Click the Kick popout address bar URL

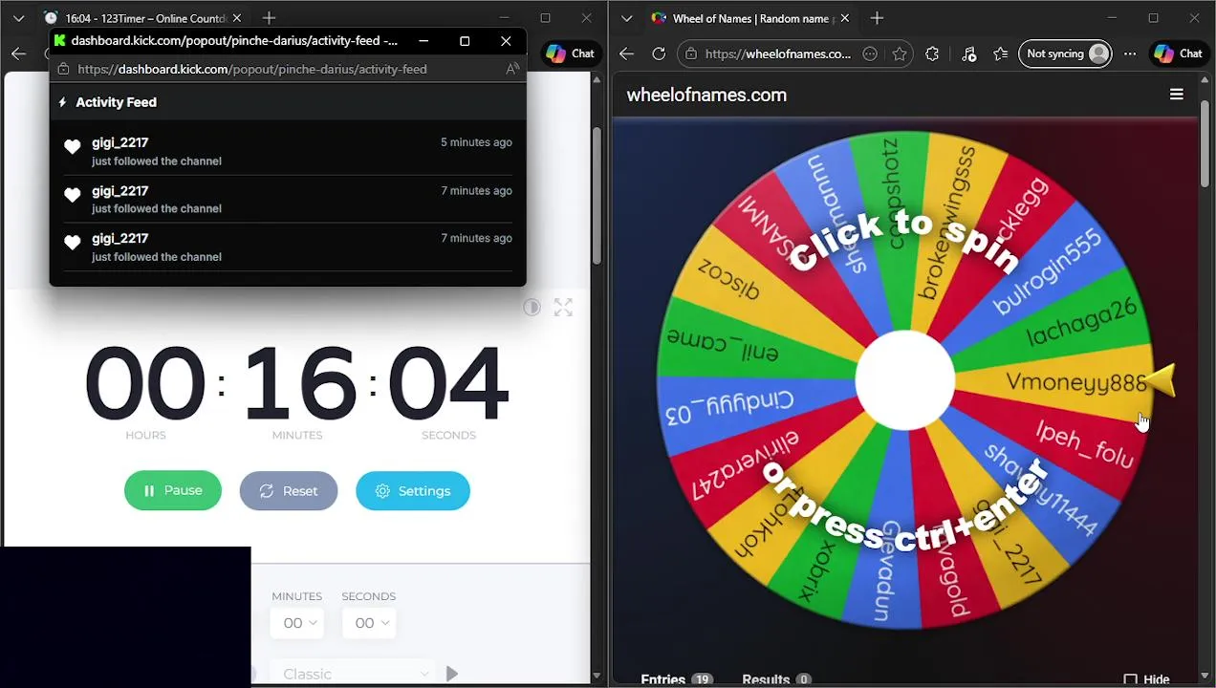[252, 69]
